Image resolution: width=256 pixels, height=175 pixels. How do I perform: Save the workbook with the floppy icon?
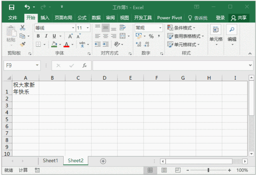pos(12,7)
